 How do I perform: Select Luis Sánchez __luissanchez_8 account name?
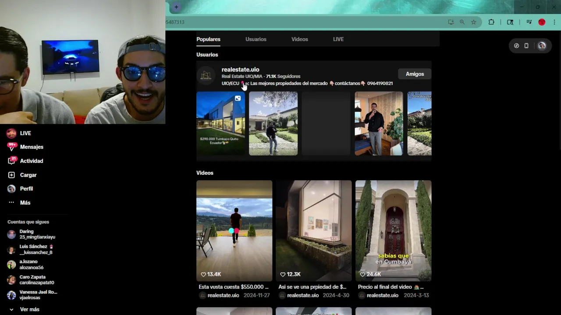[36, 249]
